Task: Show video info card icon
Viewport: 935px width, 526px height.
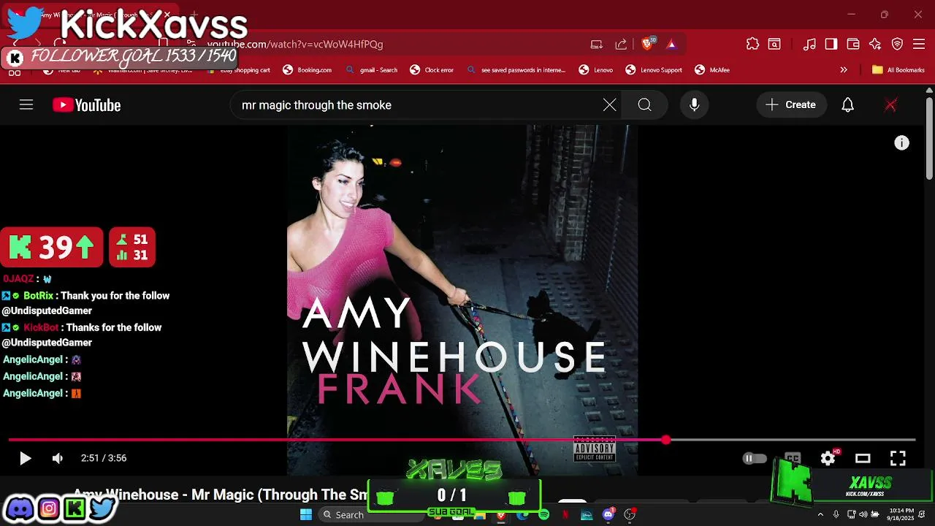Action: 902,143
